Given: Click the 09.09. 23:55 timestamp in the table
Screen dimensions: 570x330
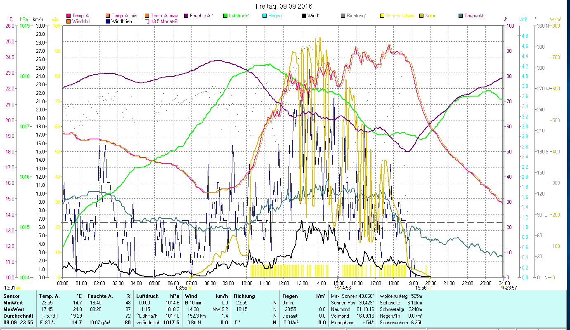Looking at the screenshot, I should [x=18, y=322].
